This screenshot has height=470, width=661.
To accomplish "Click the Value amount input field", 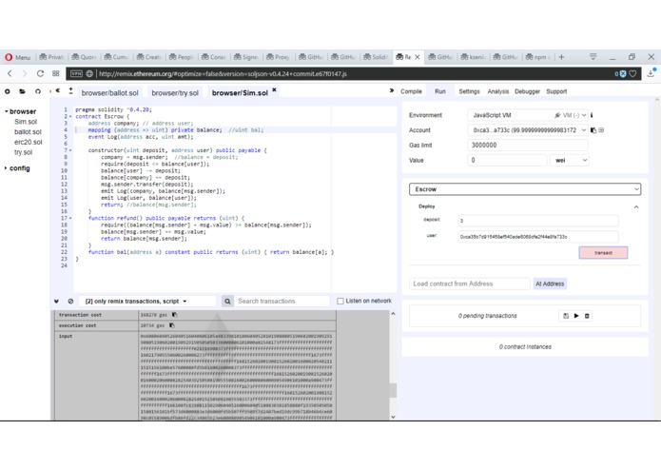I will [507, 160].
